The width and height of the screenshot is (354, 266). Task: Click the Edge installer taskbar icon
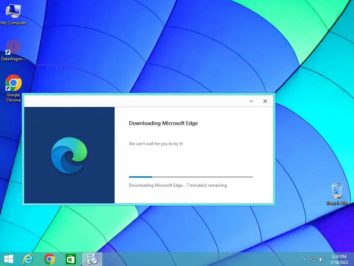[x=92, y=259]
